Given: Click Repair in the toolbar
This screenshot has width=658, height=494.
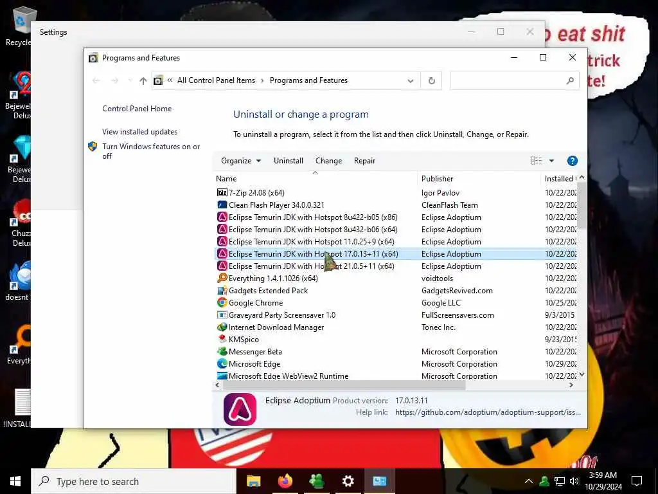Looking at the screenshot, I should (x=364, y=161).
